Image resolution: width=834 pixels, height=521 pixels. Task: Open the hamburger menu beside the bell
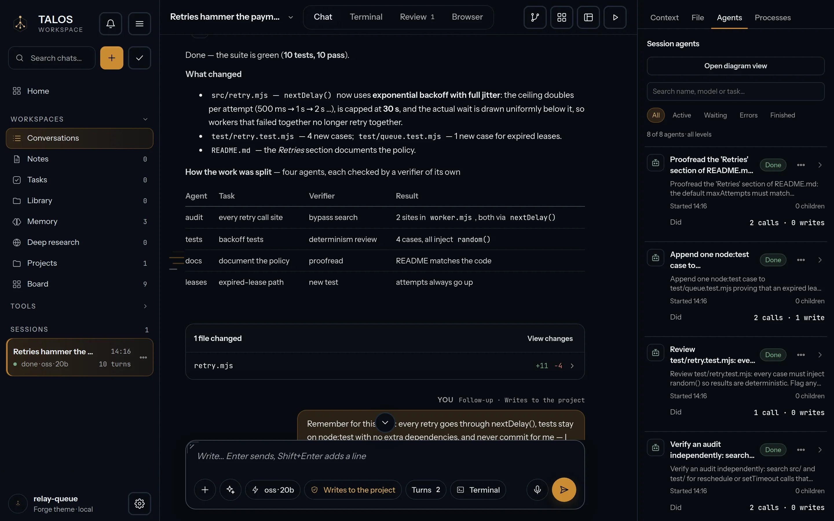pyautogui.click(x=139, y=23)
